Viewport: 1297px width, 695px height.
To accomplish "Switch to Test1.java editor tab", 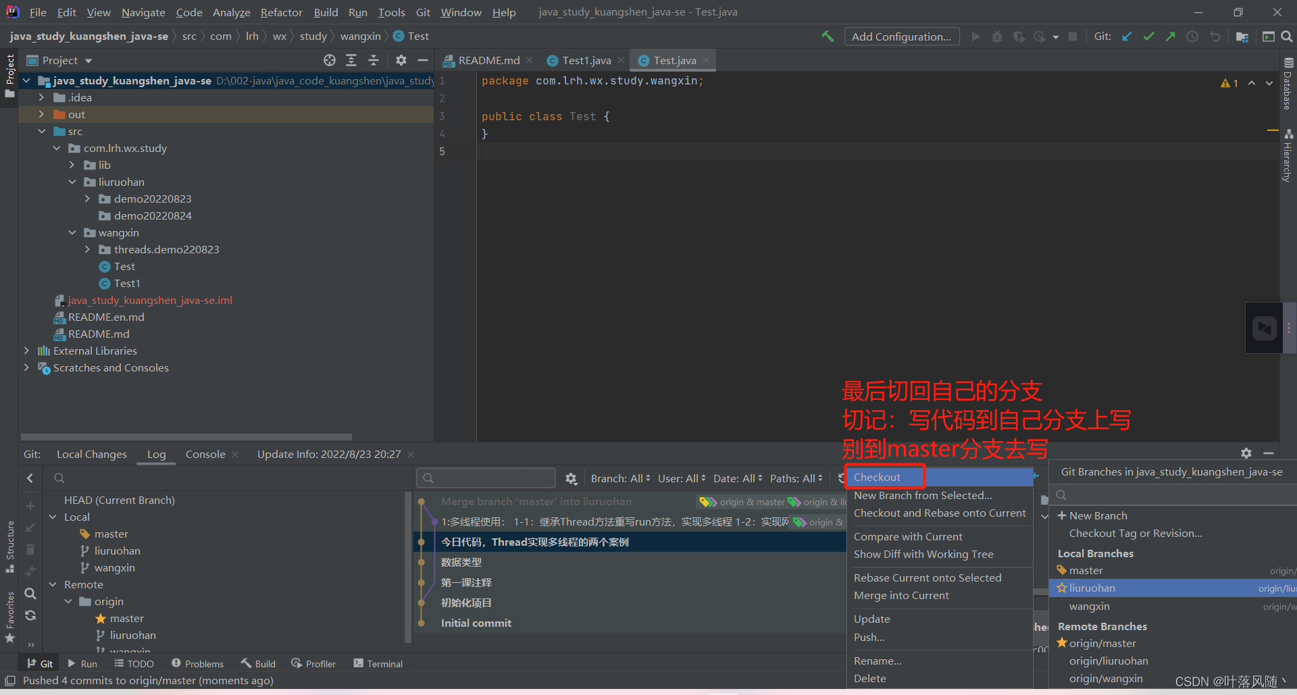I will (x=586, y=60).
